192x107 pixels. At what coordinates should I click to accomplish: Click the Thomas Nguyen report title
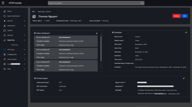pos(48,16)
